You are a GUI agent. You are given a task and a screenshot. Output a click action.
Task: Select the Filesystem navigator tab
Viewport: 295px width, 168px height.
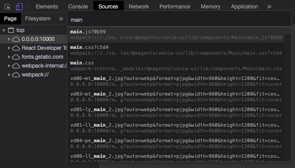[x=38, y=19]
